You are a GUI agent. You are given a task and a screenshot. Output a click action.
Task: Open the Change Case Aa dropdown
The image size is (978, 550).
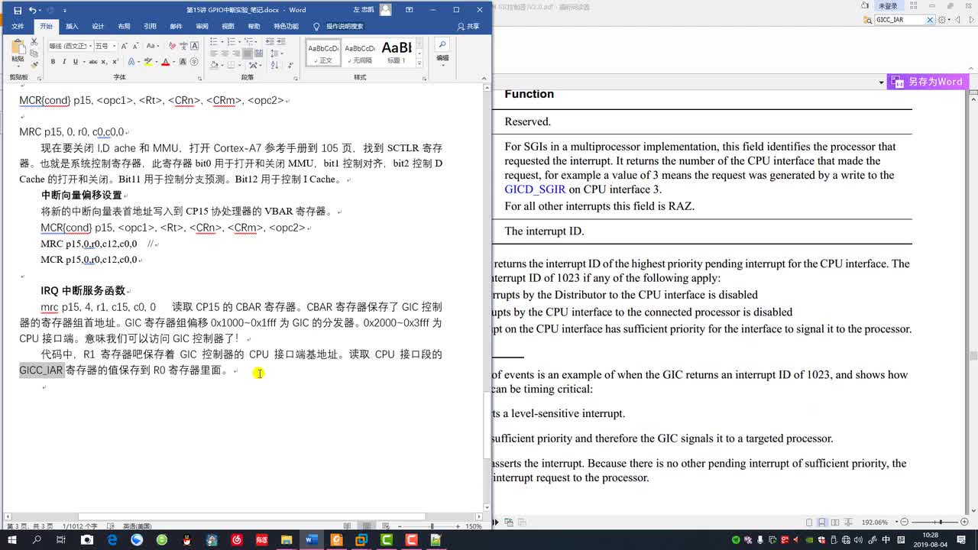[x=152, y=47]
